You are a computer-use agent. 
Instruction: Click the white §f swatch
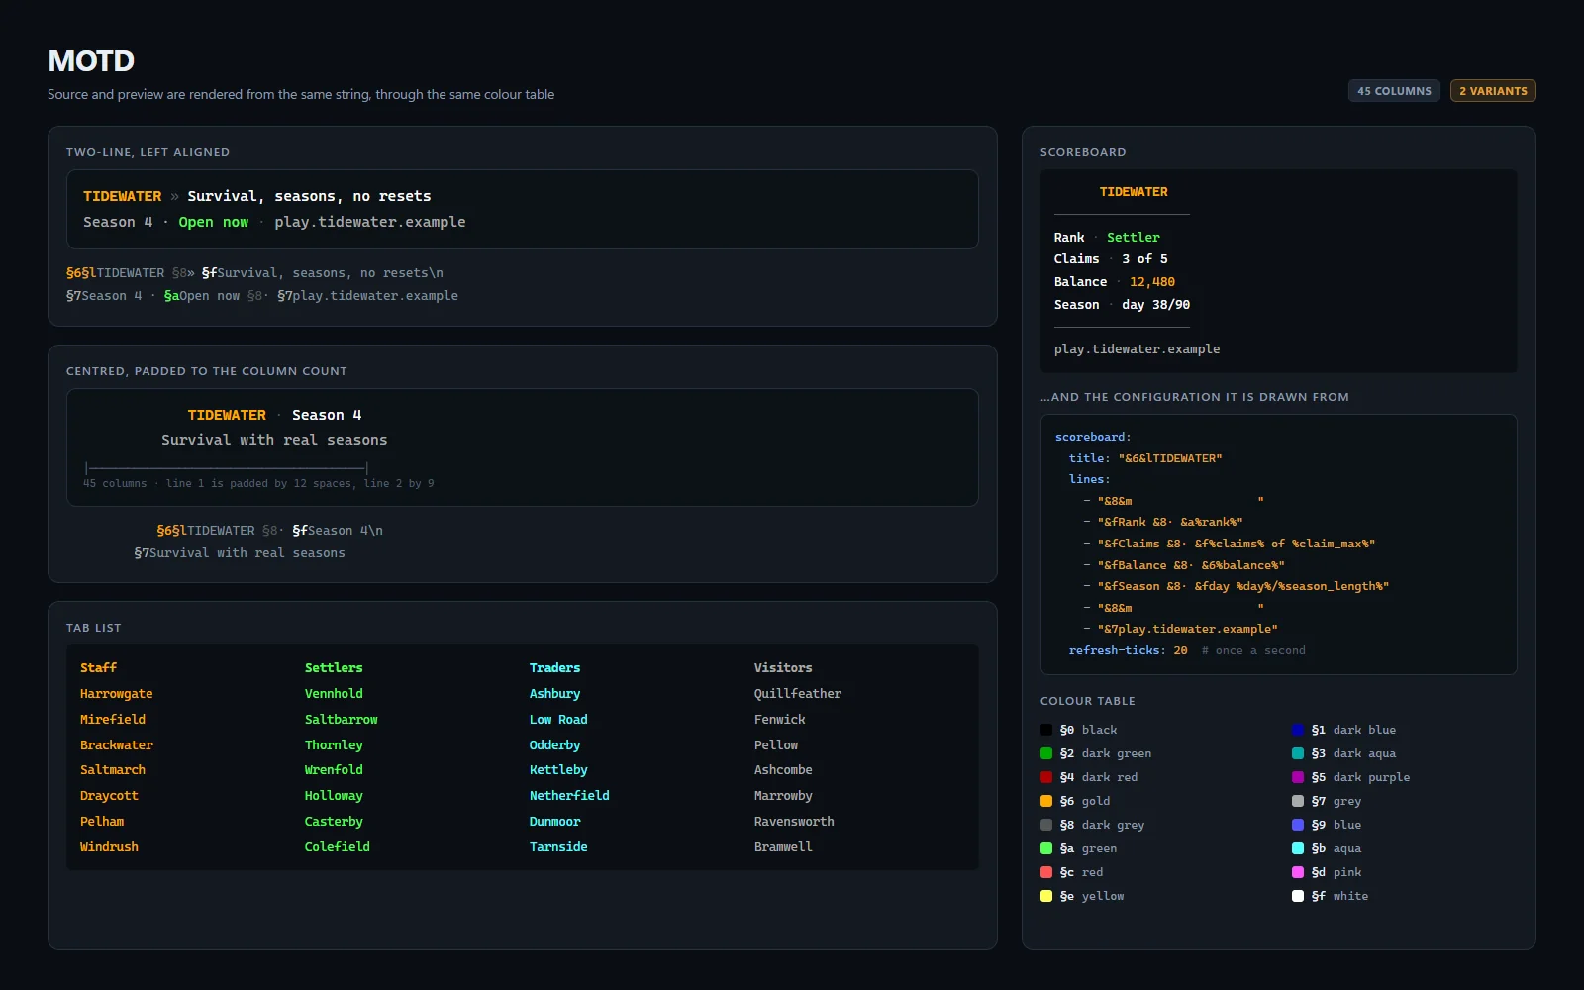tap(1298, 896)
